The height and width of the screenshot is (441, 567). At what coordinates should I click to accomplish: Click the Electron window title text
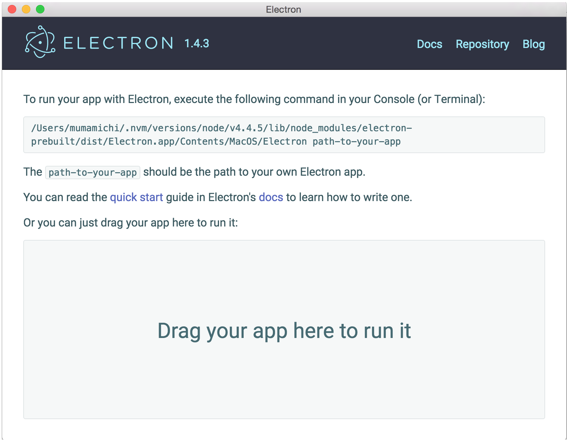pyautogui.click(x=283, y=10)
